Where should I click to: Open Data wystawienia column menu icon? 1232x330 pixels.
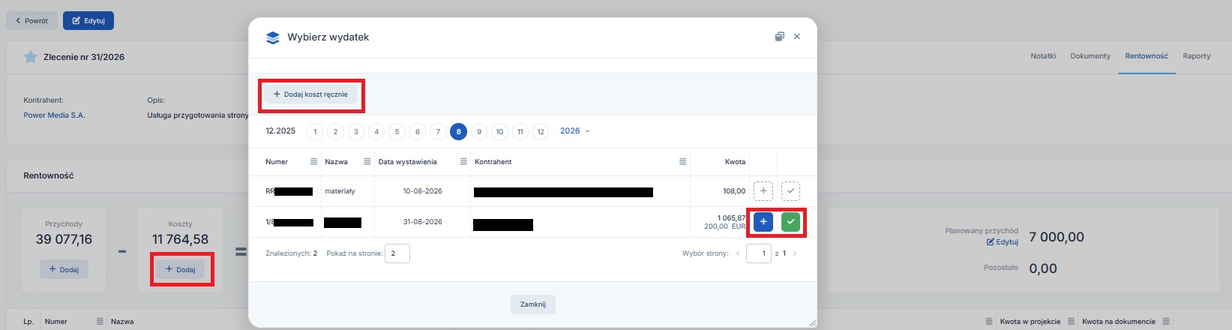click(x=463, y=162)
